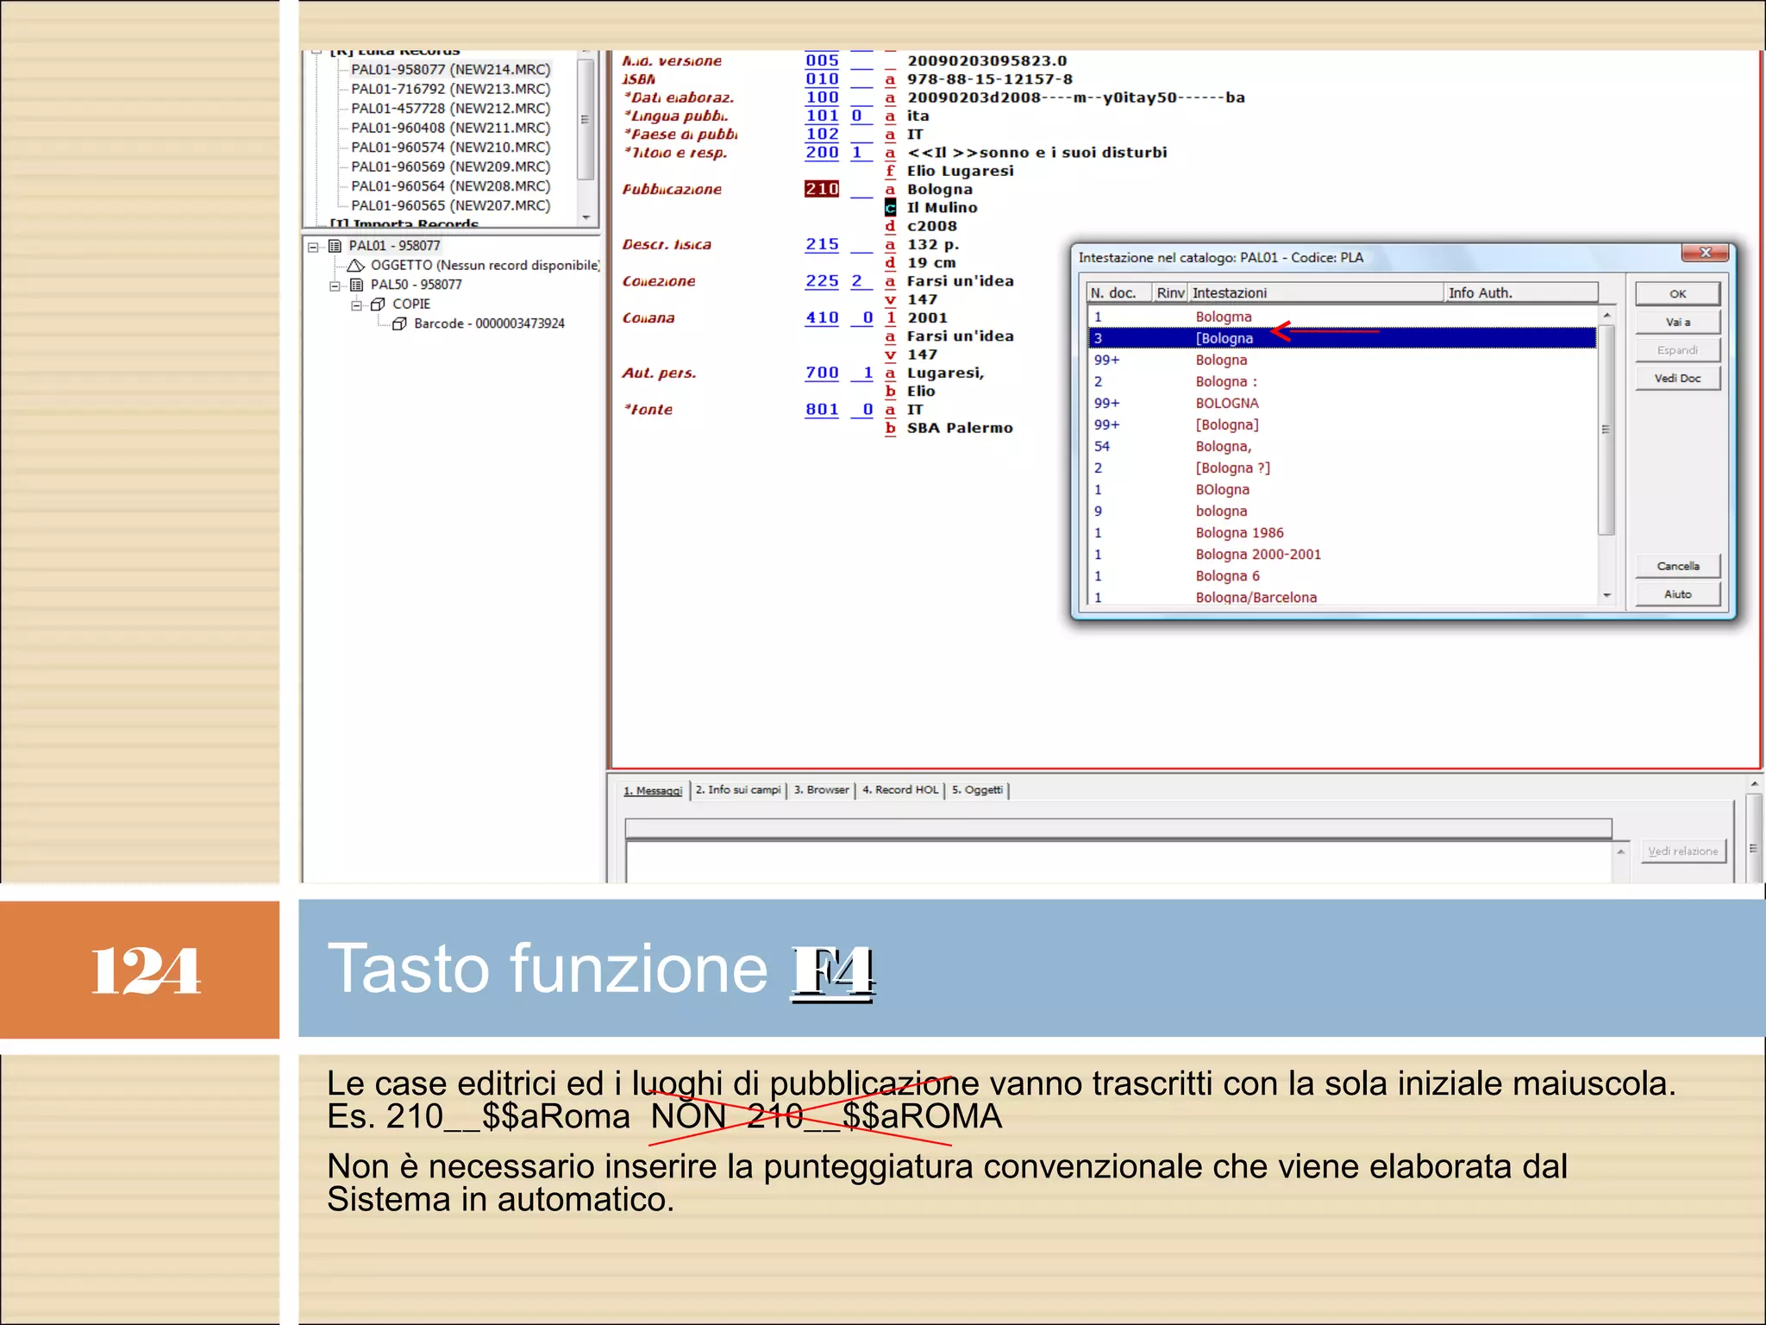Collapse the PAL01 - 958077 tree node
This screenshot has height=1325, width=1766.
[x=313, y=247]
